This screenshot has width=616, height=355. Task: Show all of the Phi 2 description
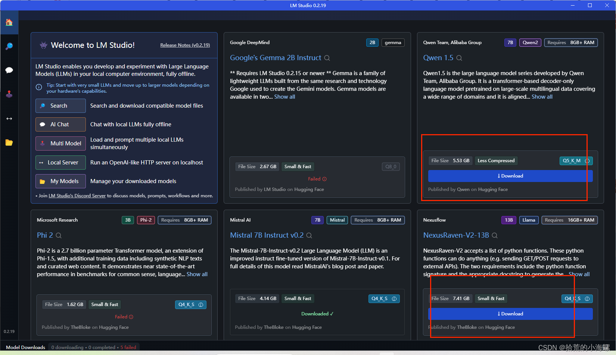tap(197, 274)
